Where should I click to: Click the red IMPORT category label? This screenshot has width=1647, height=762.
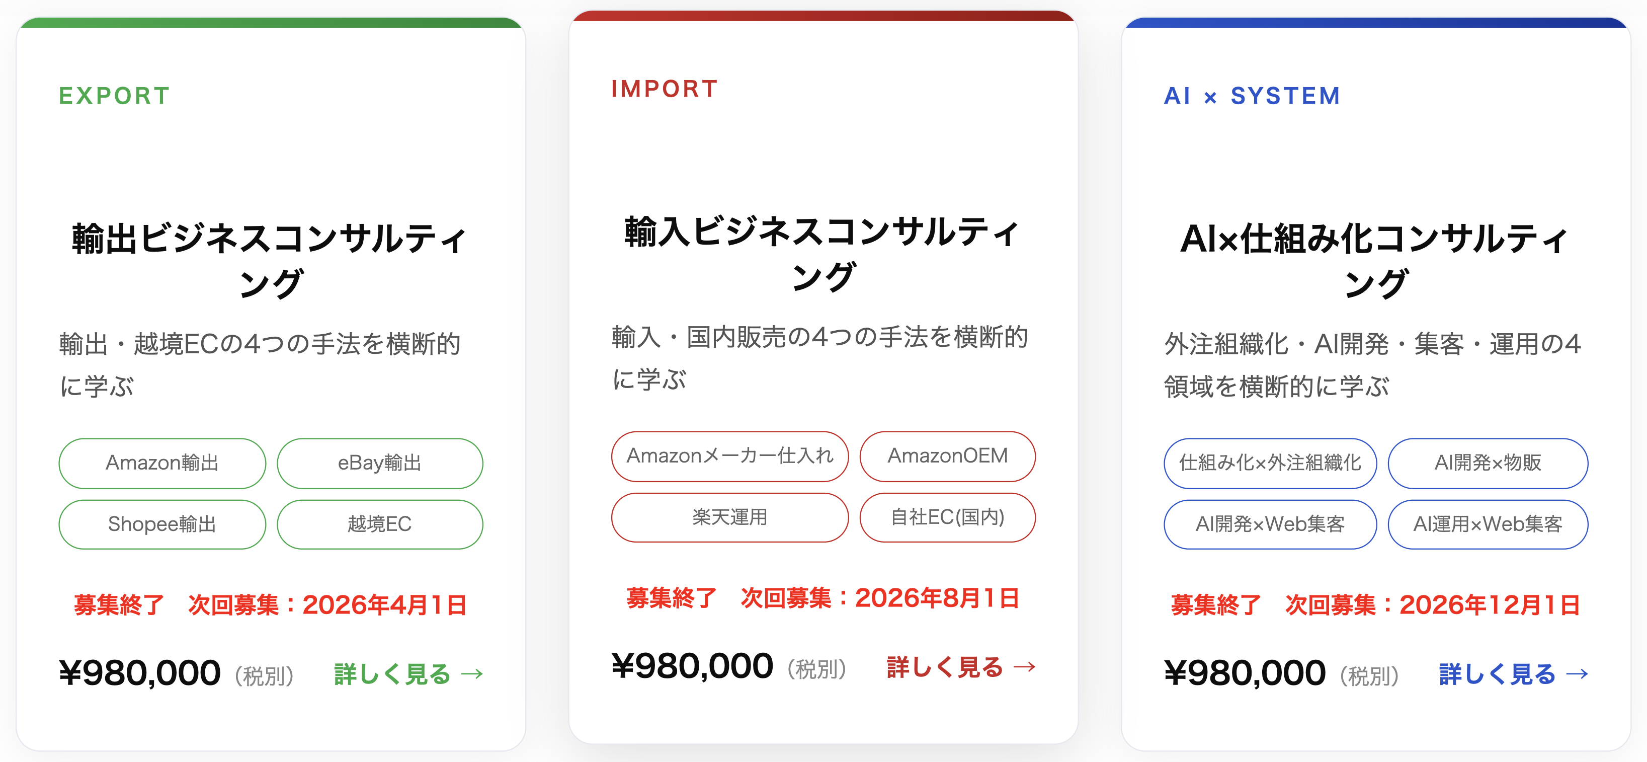665,89
